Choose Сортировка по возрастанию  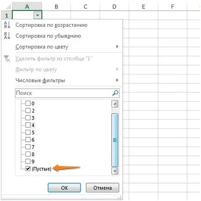(x=51, y=25)
